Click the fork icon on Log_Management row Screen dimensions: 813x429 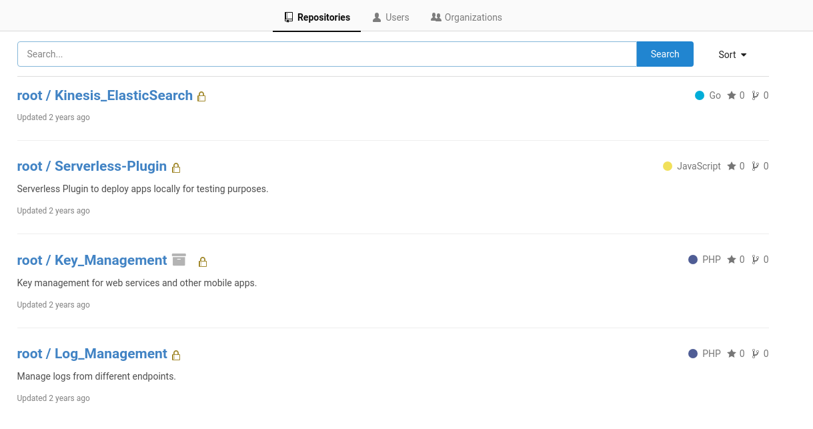[x=756, y=354]
